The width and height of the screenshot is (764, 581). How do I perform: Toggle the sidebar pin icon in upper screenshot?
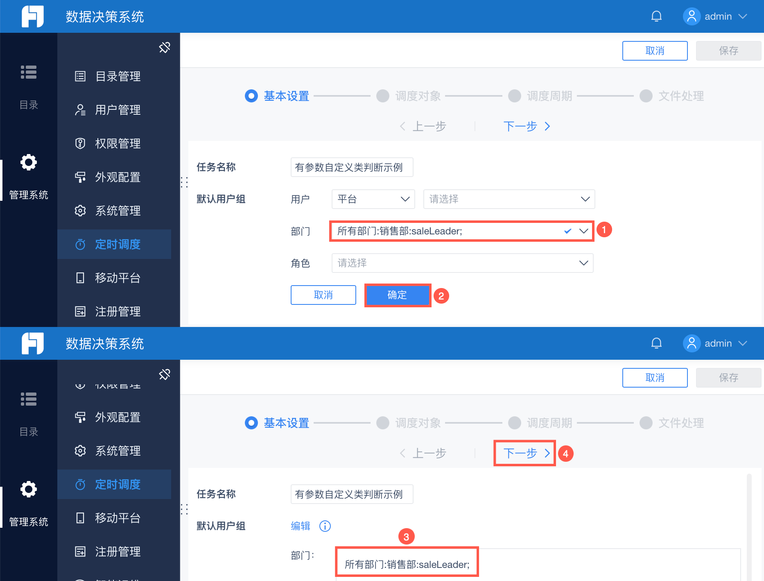tap(165, 48)
